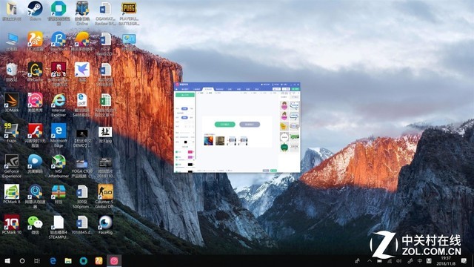Viewport: 474px width, 267px height.
Task: Toggle first green checkbox beside pink swatch
Action: pyautogui.click(x=177, y=152)
